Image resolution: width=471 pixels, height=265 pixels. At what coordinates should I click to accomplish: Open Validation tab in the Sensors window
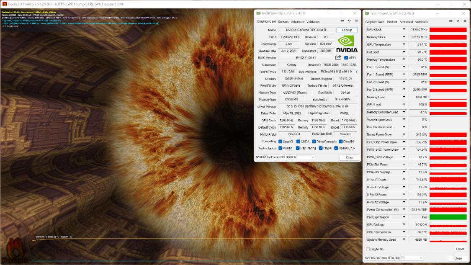pos(421,22)
